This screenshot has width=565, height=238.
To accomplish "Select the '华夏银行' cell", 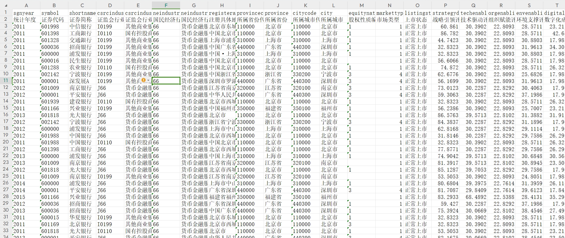I will [82, 217].
